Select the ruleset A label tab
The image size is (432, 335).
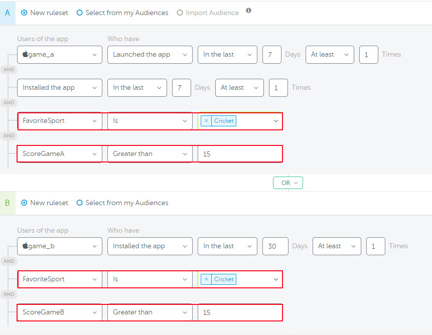click(x=8, y=13)
